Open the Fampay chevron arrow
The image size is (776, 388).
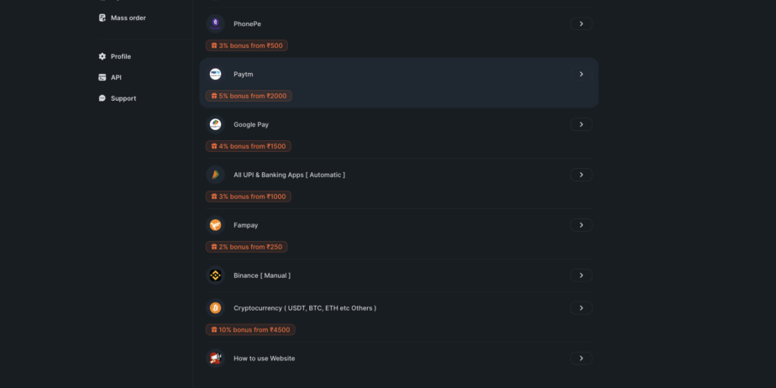point(581,225)
